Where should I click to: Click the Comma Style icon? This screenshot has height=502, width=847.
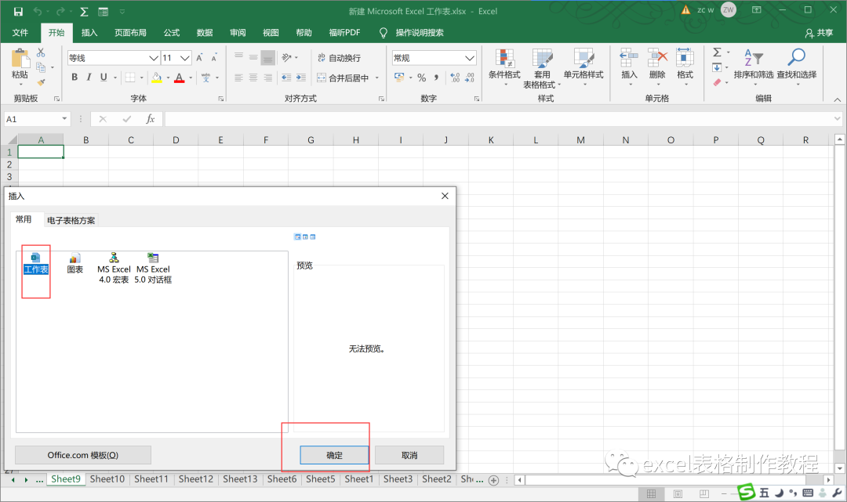pos(436,78)
